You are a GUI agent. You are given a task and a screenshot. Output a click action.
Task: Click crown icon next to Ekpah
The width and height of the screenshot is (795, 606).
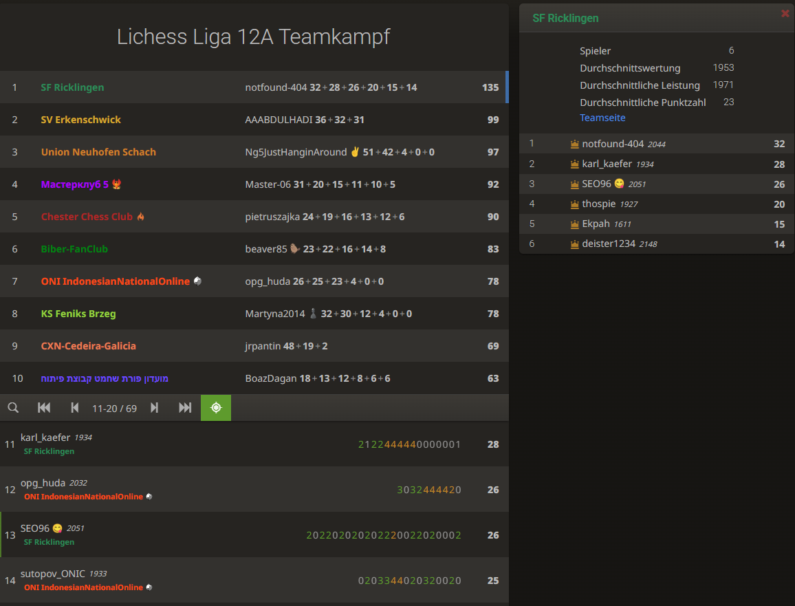[x=574, y=224]
